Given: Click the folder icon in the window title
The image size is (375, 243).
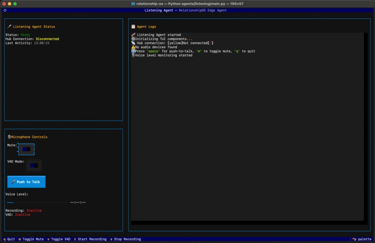Looking at the screenshot, I should (x=133, y=4).
